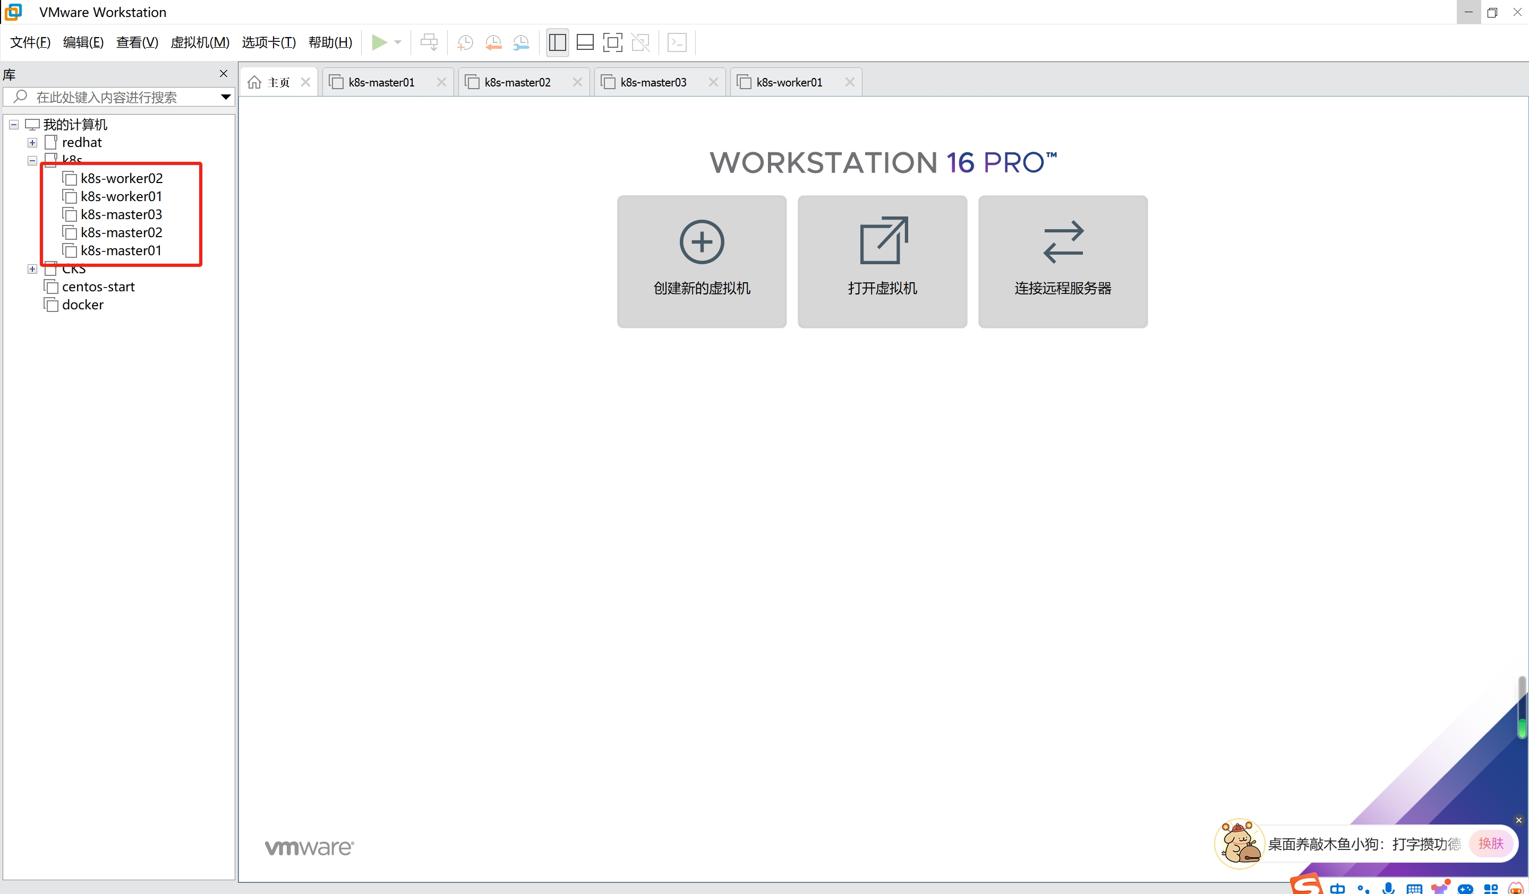Viewport: 1529px width, 894px height.
Task: Click the input method soft keyboard icon
Action: point(1414,889)
